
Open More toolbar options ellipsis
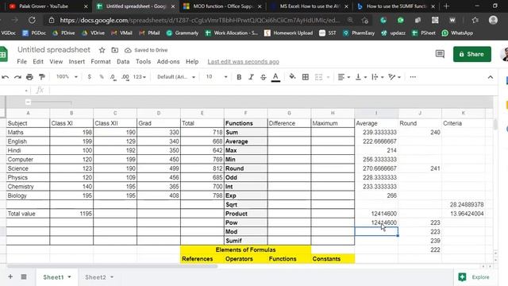[413, 77]
